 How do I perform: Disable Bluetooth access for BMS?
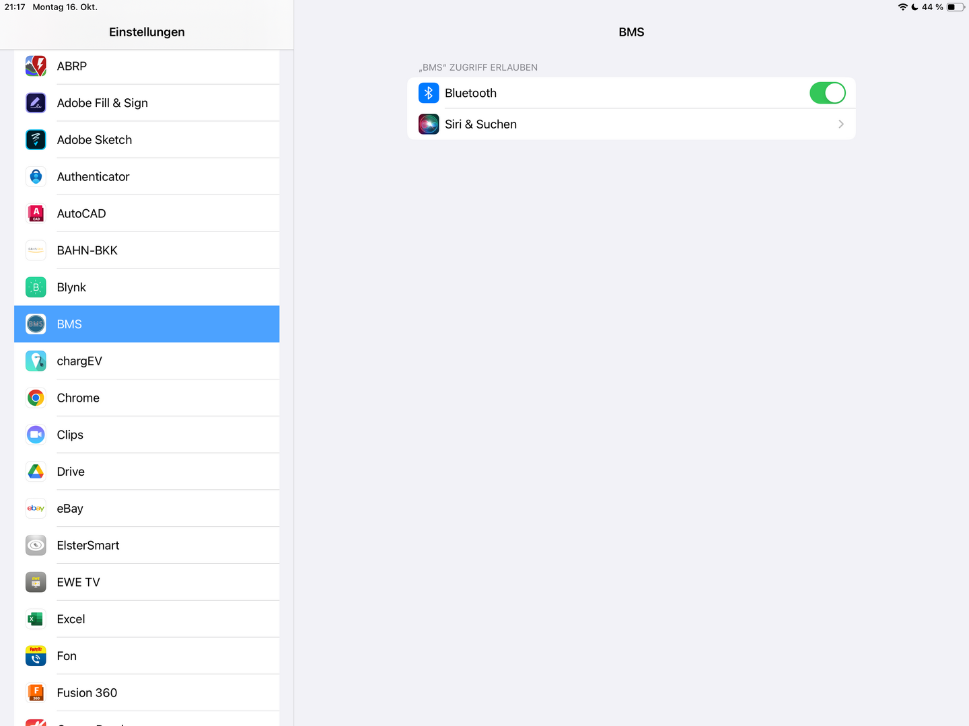tap(827, 93)
